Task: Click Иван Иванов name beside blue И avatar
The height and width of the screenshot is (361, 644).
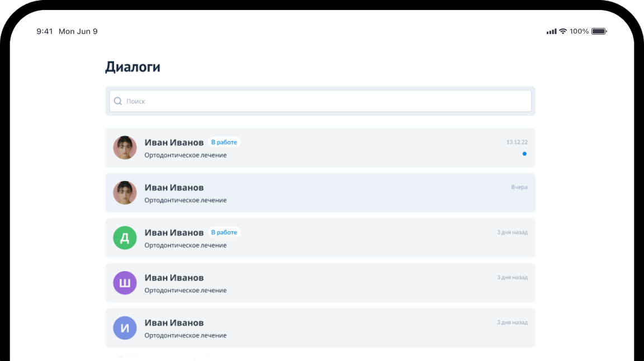Action: [174, 323]
